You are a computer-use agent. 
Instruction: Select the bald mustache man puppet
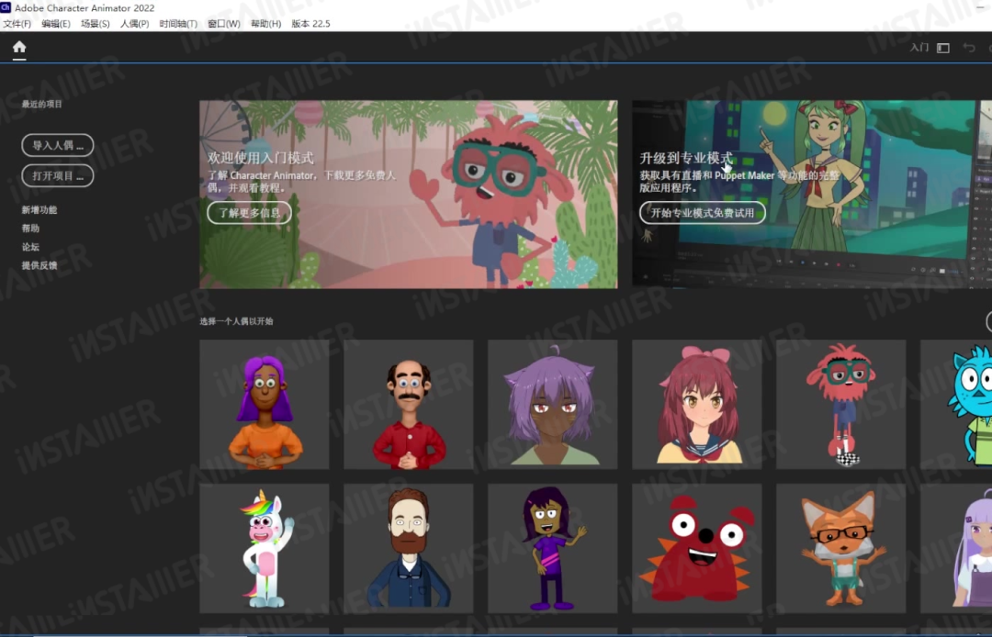pos(409,405)
